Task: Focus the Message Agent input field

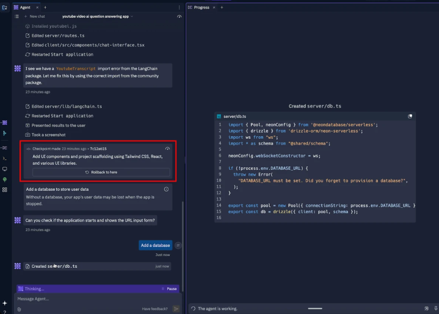Action: click(98, 299)
